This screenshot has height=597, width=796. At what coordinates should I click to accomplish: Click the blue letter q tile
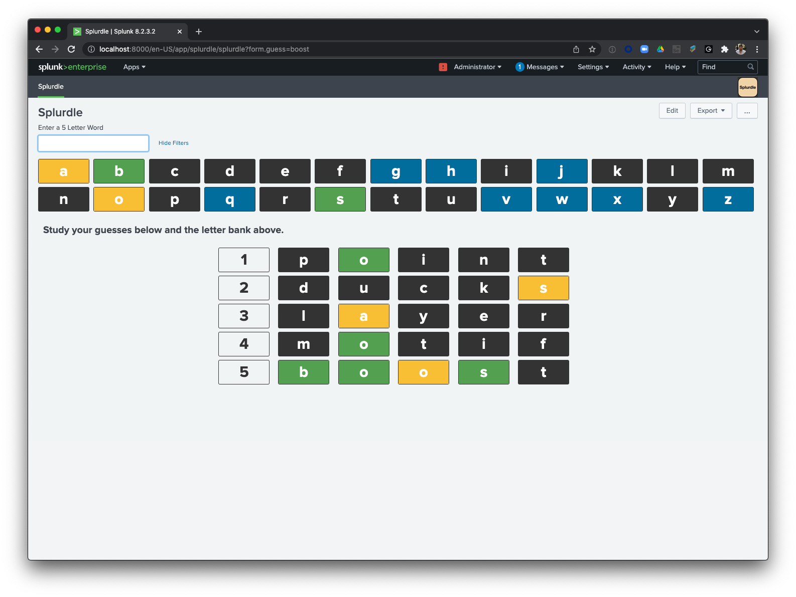pyautogui.click(x=230, y=200)
